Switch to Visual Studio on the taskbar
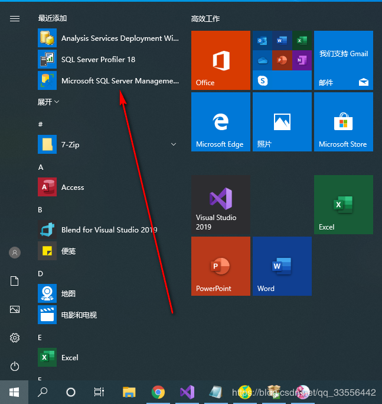The width and height of the screenshot is (382, 404). (187, 392)
